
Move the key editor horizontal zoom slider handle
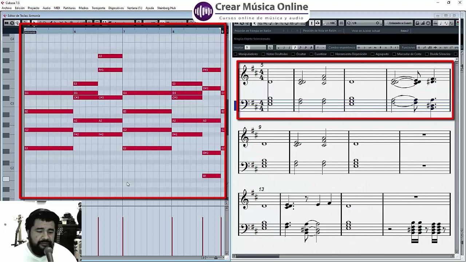(216, 258)
